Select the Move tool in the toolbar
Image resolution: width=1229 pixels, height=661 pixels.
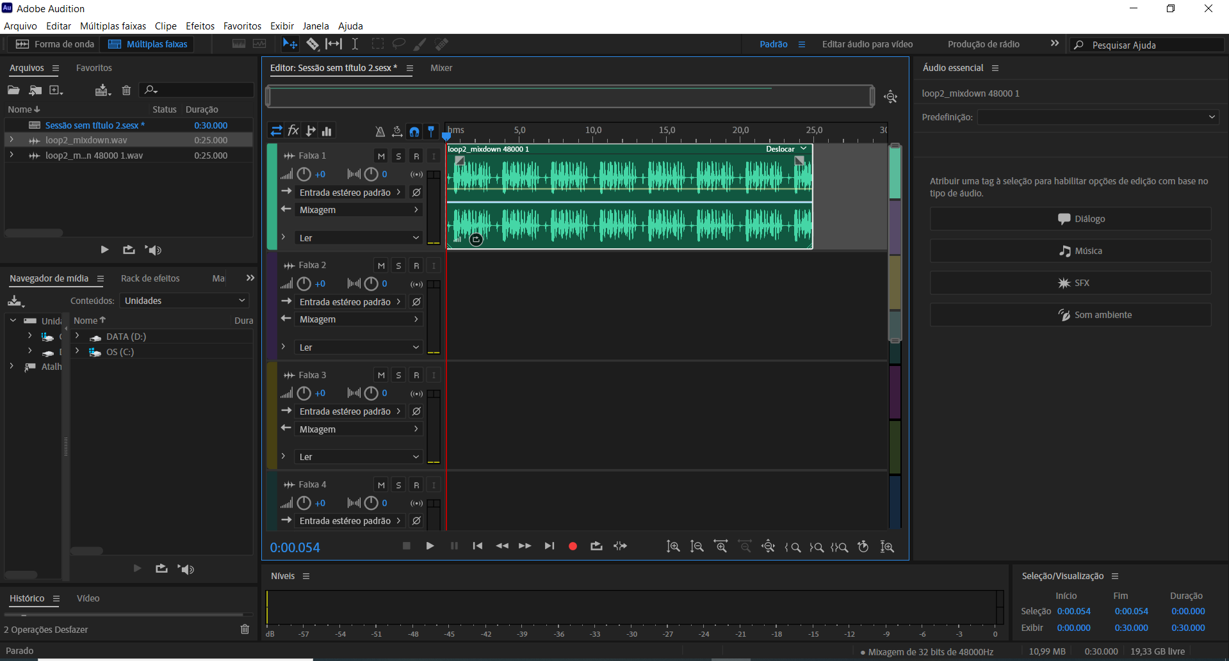point(289,44)
